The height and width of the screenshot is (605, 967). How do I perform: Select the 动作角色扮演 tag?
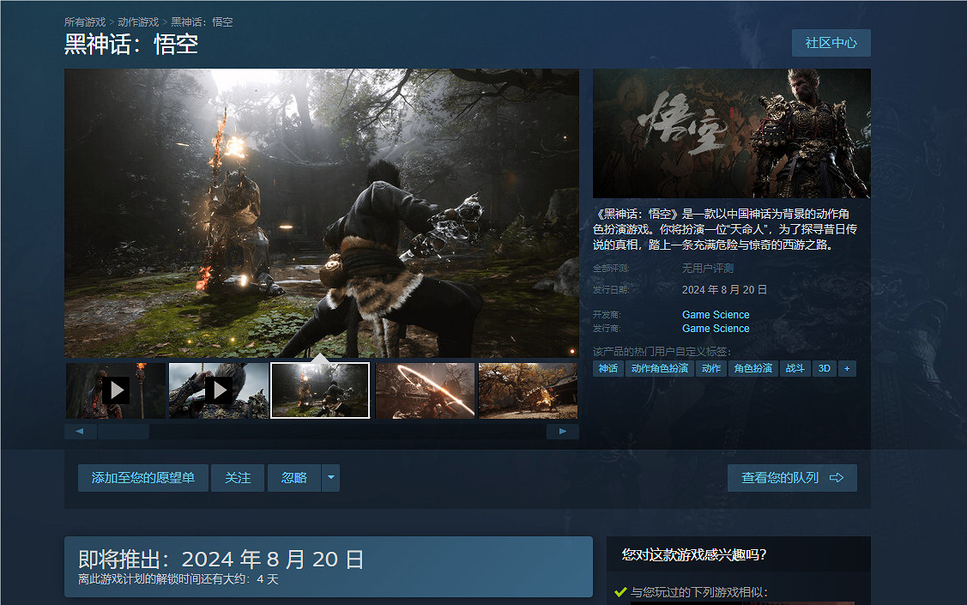[x=659, y=368]
